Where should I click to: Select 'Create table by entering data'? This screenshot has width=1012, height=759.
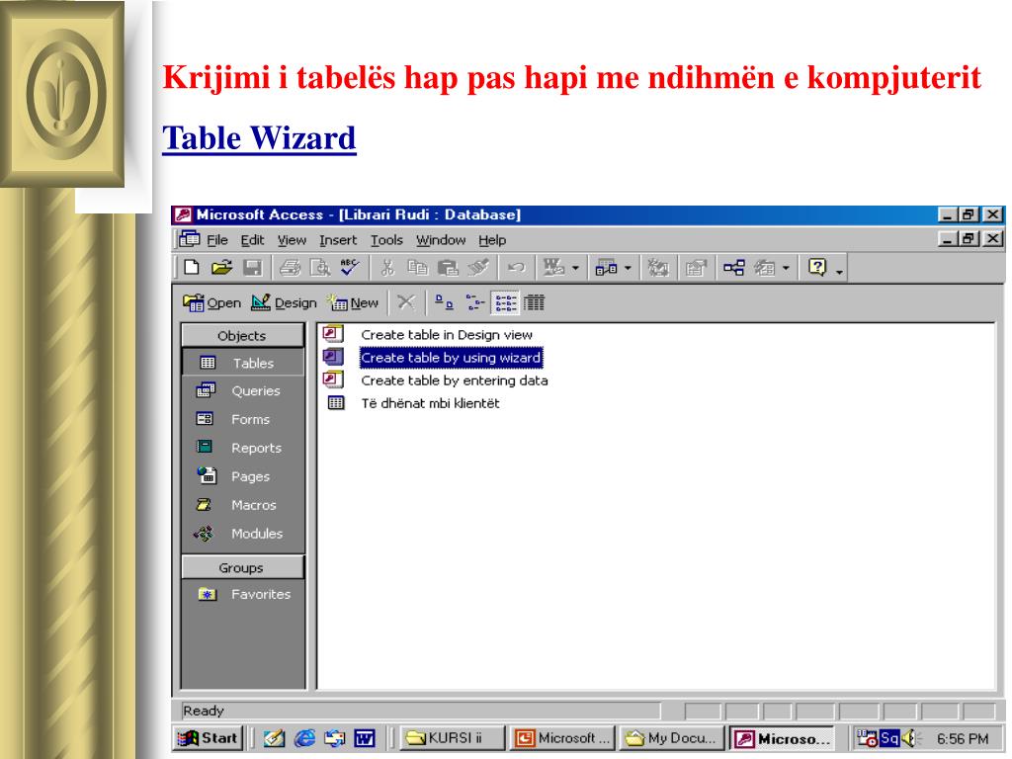click(455, 380)
